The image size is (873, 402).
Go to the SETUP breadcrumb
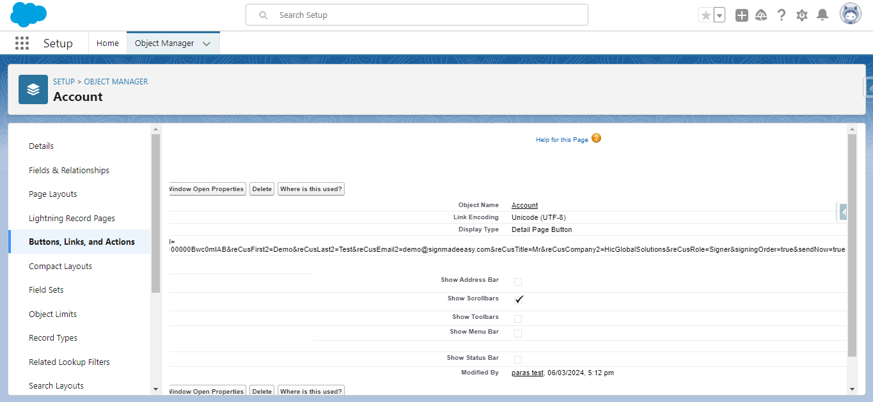64,82
